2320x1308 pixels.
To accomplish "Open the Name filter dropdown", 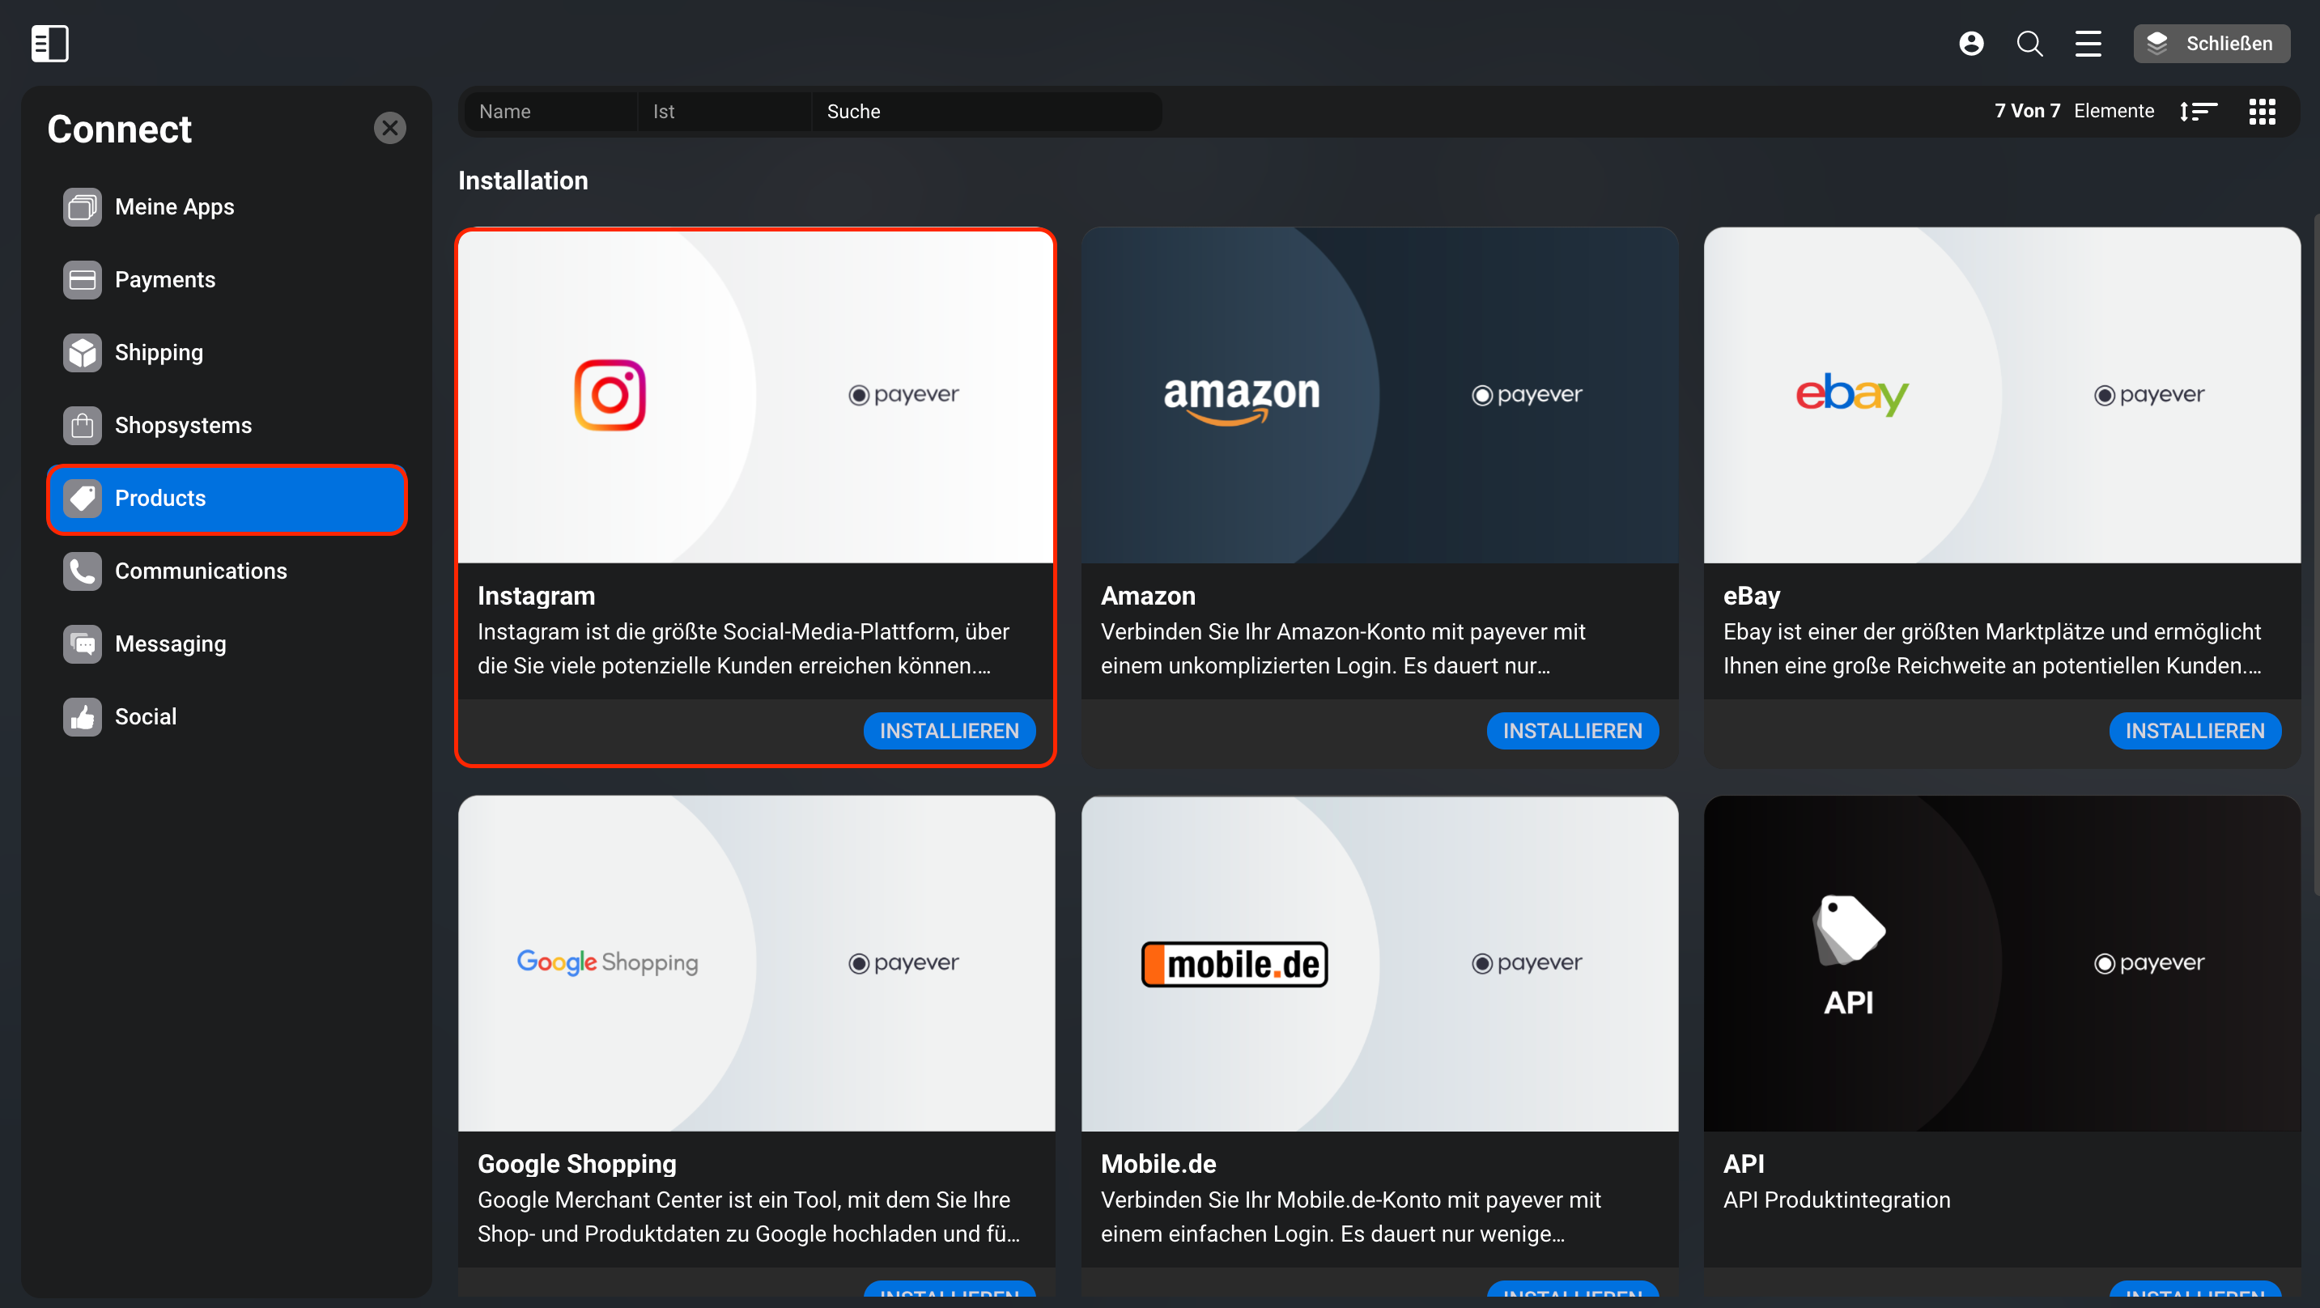I will click(550, 112).
